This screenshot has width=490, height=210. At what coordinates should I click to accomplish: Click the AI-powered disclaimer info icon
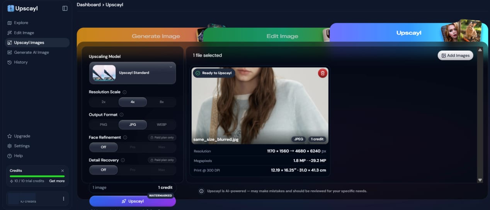[201, 191]
